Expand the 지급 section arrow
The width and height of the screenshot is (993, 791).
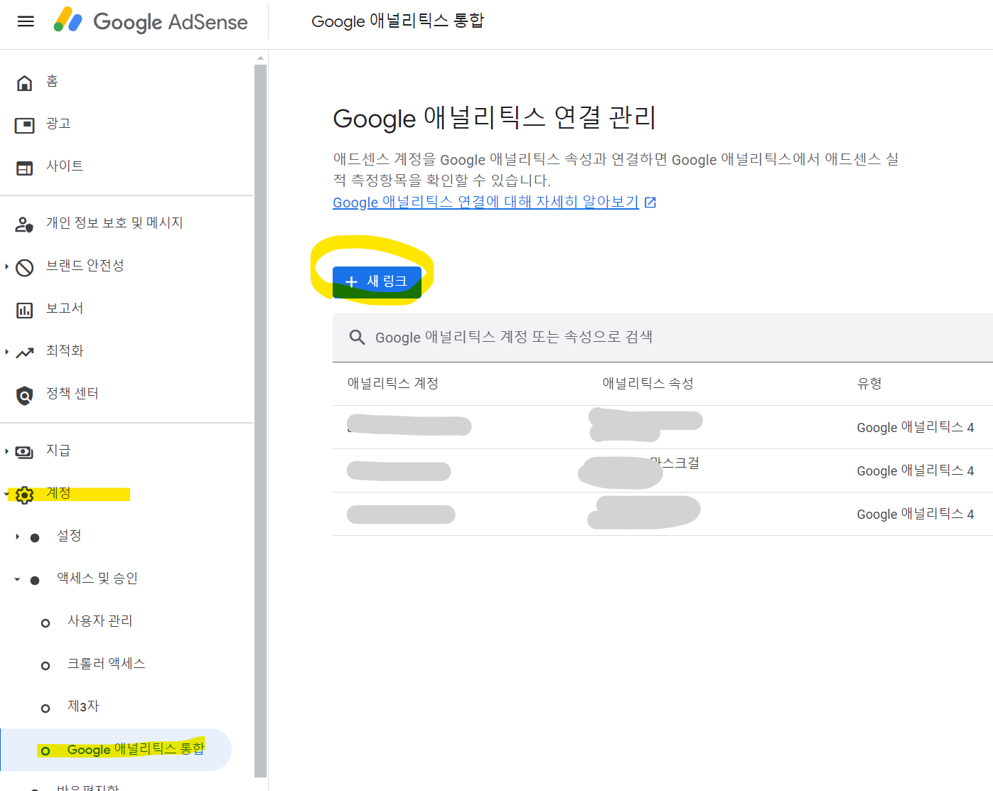(x=6, y=452)
